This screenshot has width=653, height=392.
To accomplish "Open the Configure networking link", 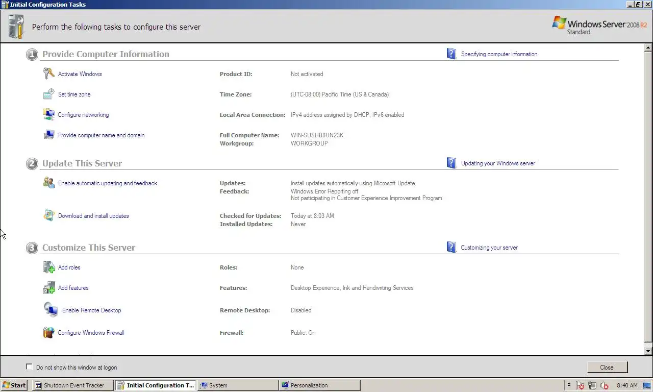I will (83, 115).
